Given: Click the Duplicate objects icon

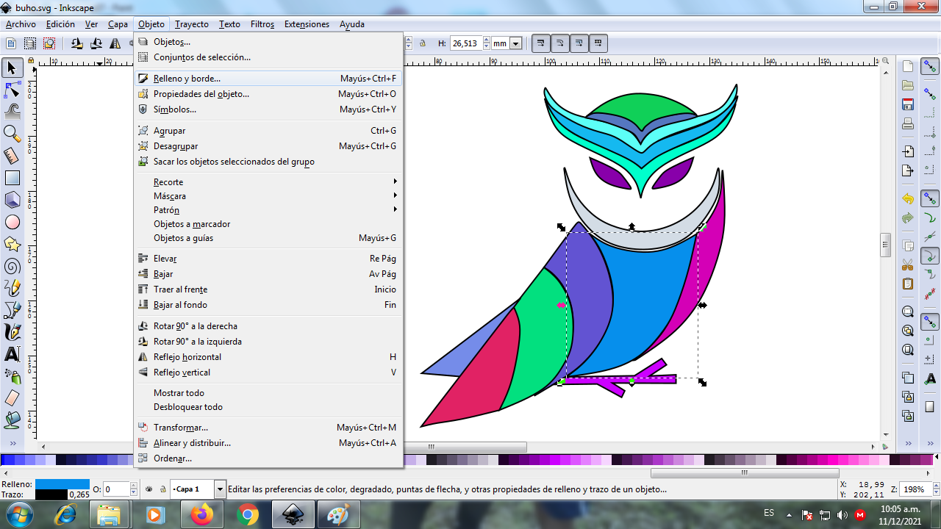Looking at the screenshot, I should [908, 378].
